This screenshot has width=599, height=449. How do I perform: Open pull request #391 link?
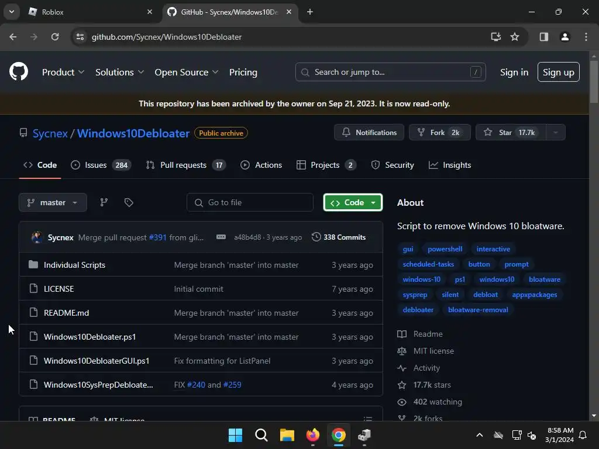click(x=158, y=237)
